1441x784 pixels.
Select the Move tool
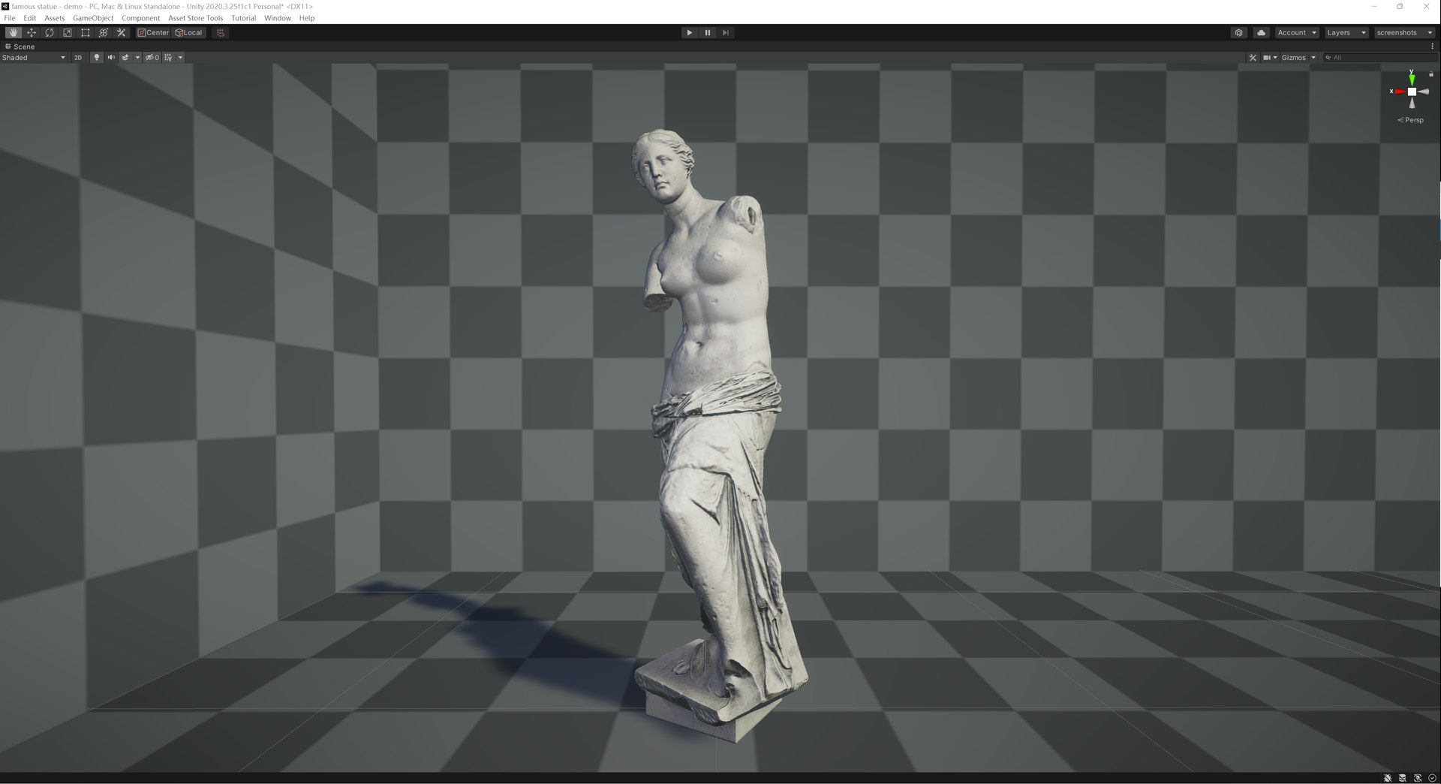32,32
